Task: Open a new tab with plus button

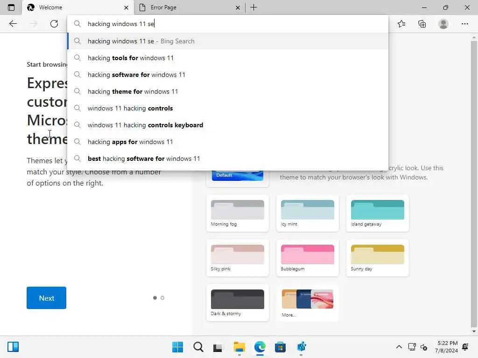Action: point(253,7)
